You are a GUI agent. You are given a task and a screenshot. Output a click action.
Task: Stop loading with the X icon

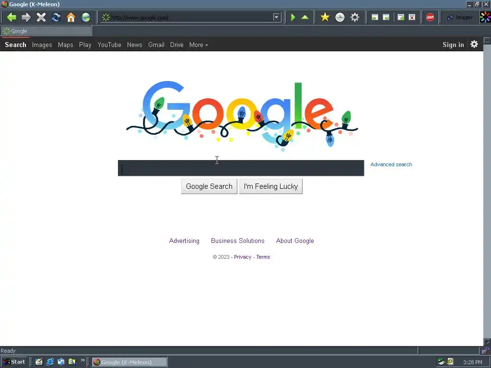tap(41, 17)
